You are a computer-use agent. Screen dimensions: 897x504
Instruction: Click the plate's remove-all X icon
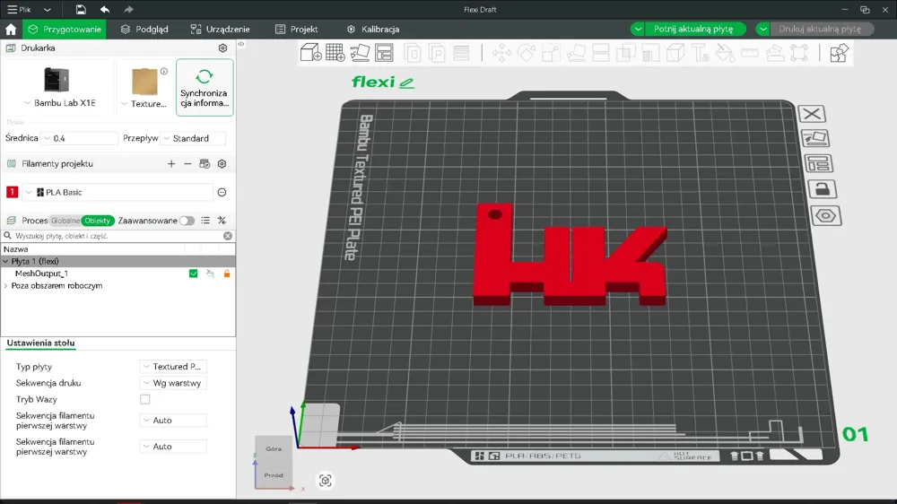tap(812, 113)
